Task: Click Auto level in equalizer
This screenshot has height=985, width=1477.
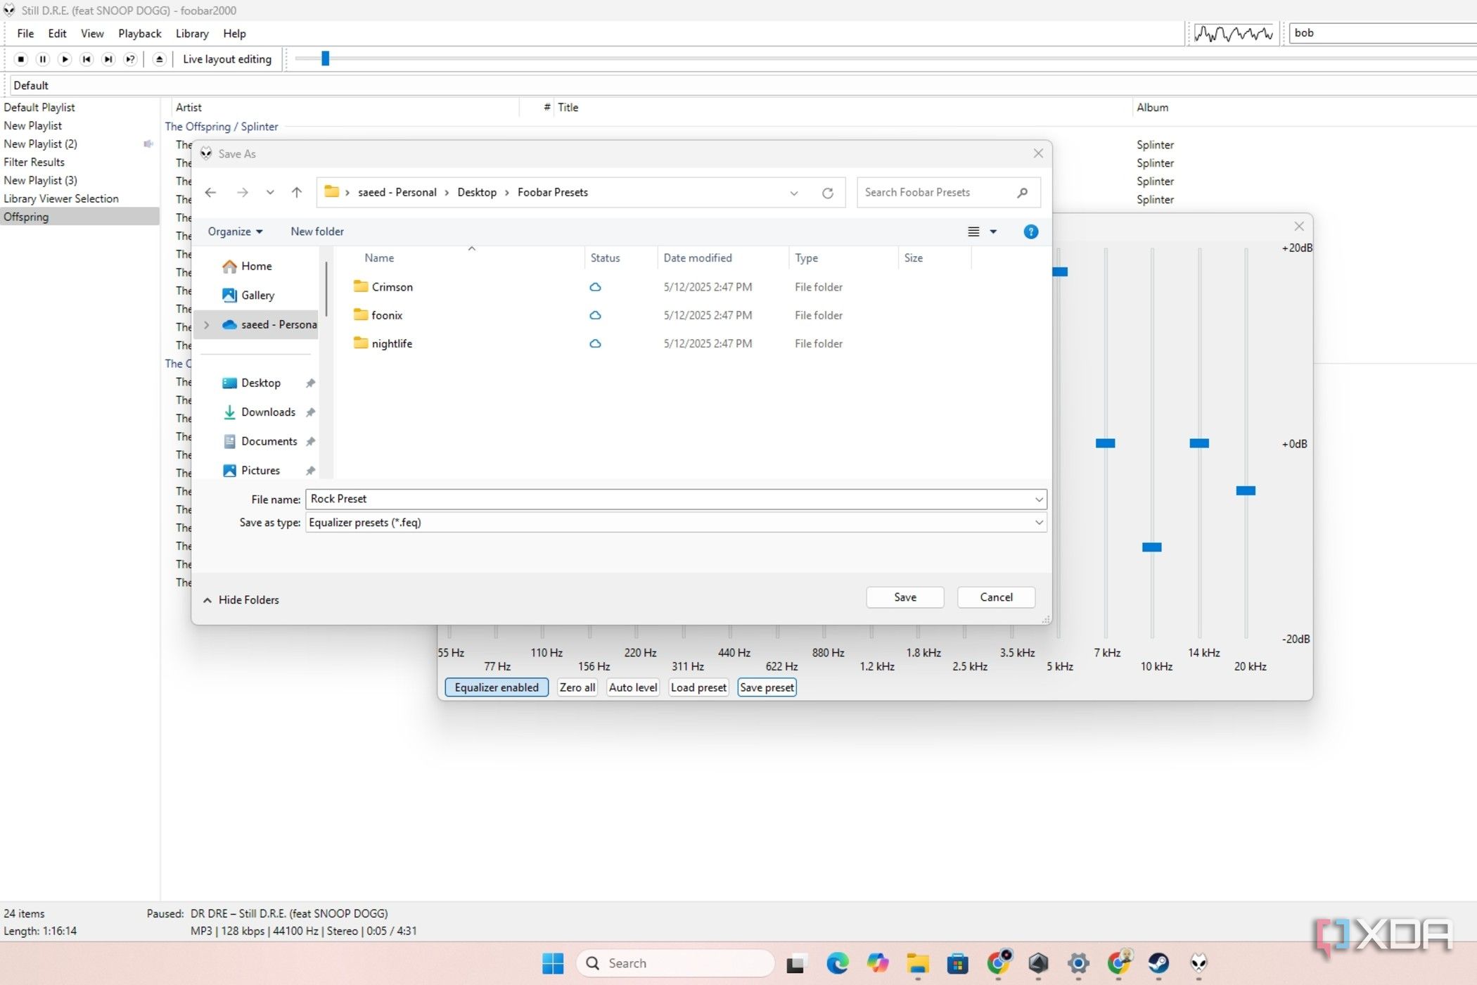Action: tap(633, 687)
